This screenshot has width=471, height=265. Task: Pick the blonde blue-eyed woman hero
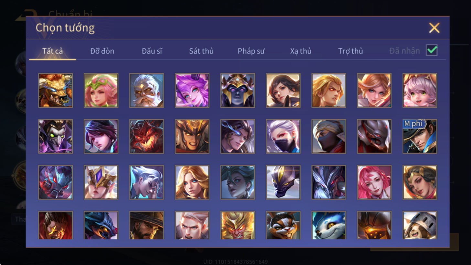192,182
